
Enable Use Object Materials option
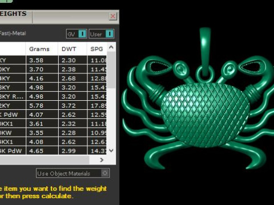coord(72,173)
